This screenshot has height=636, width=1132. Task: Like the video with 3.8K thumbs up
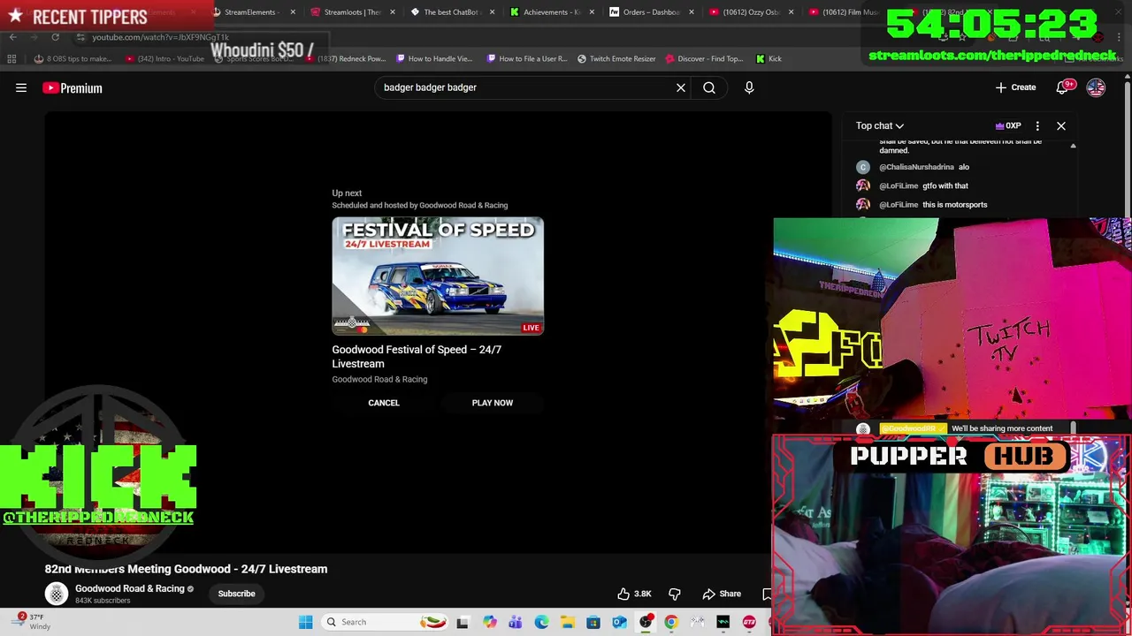click(635, 594)
